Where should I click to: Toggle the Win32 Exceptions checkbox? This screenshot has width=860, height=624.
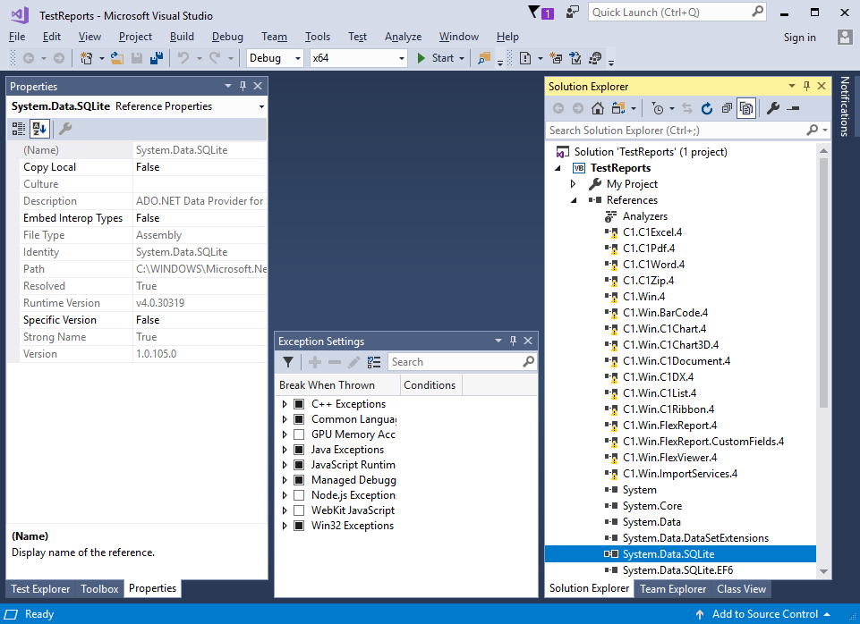299,526
